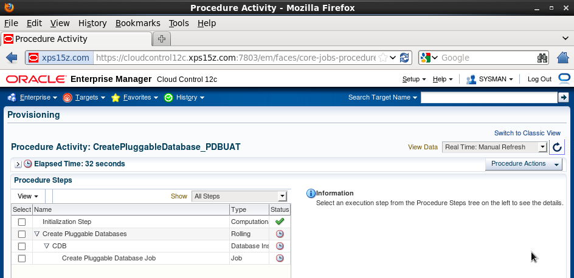Screen dimensions: 574x278
Task: Click the new tab plus icon
Action: tap(162, 39)
